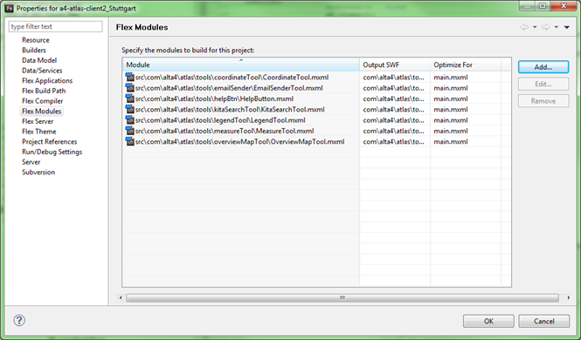Select the KitaSearchTool.mxml module path

(230, 109)
